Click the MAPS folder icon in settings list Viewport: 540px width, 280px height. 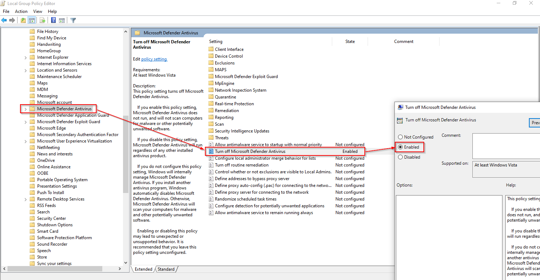[x=211, y=70]
